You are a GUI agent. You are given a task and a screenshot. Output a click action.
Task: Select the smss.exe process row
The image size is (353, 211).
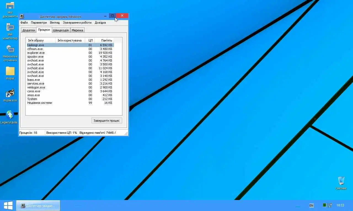(70, 95)
